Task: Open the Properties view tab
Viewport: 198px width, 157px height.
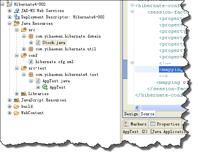Action: pyautogui.click(x=165, y=124)
